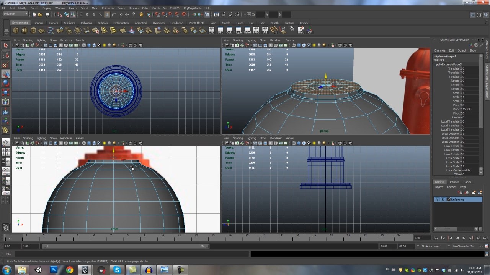
Task: Click the CP shelf icon
Action: coord(310,31)
